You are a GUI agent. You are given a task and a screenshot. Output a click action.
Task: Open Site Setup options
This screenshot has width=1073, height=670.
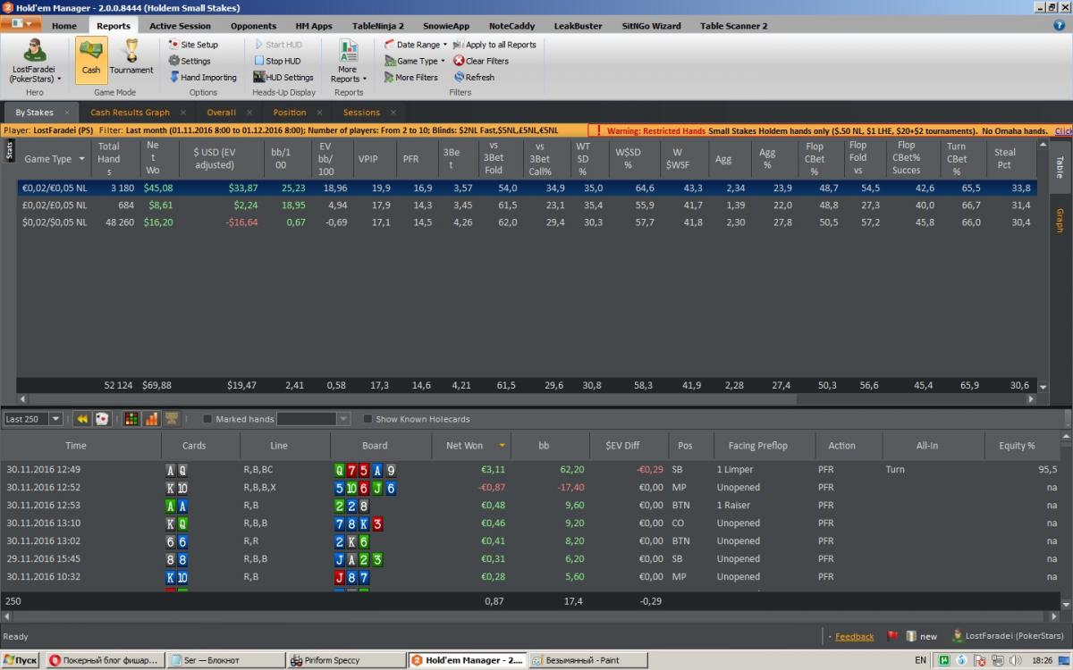(x=193, y=45)
